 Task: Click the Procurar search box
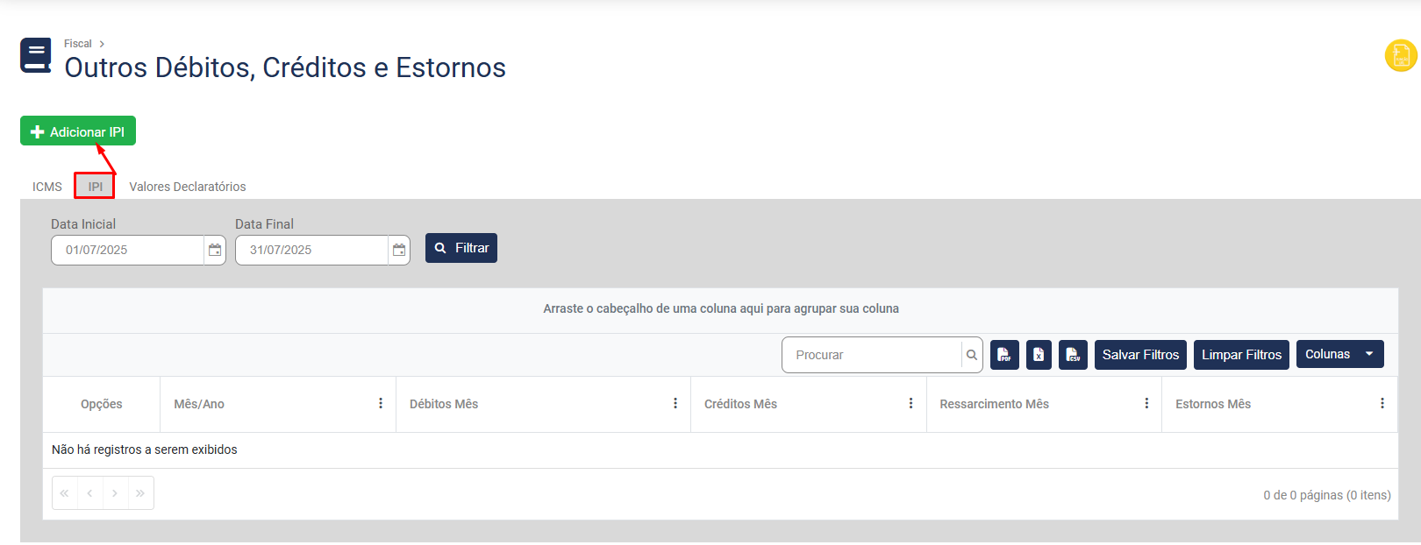(x=872, y=355)
